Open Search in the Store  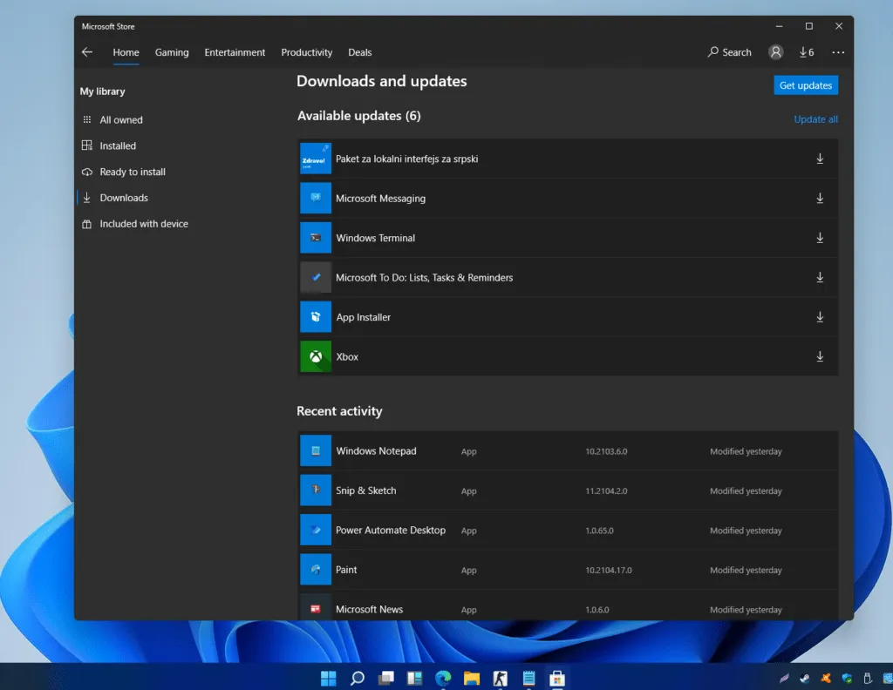point(730,52)
